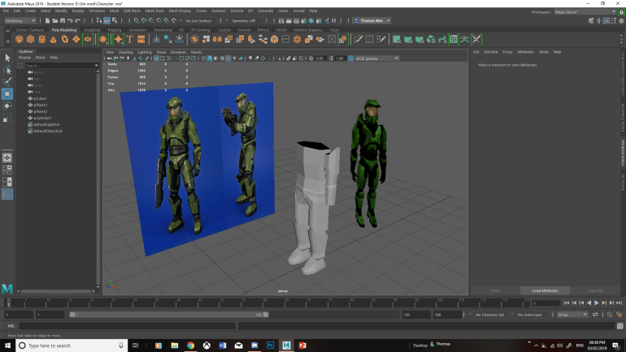Select pCube1 in the Outliner
The image size is (626, 352).
[41, 98]
